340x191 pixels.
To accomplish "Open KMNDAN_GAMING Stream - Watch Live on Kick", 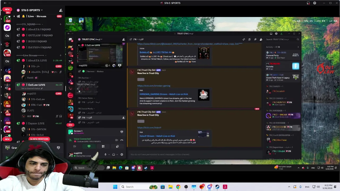I will pos(164,94).
